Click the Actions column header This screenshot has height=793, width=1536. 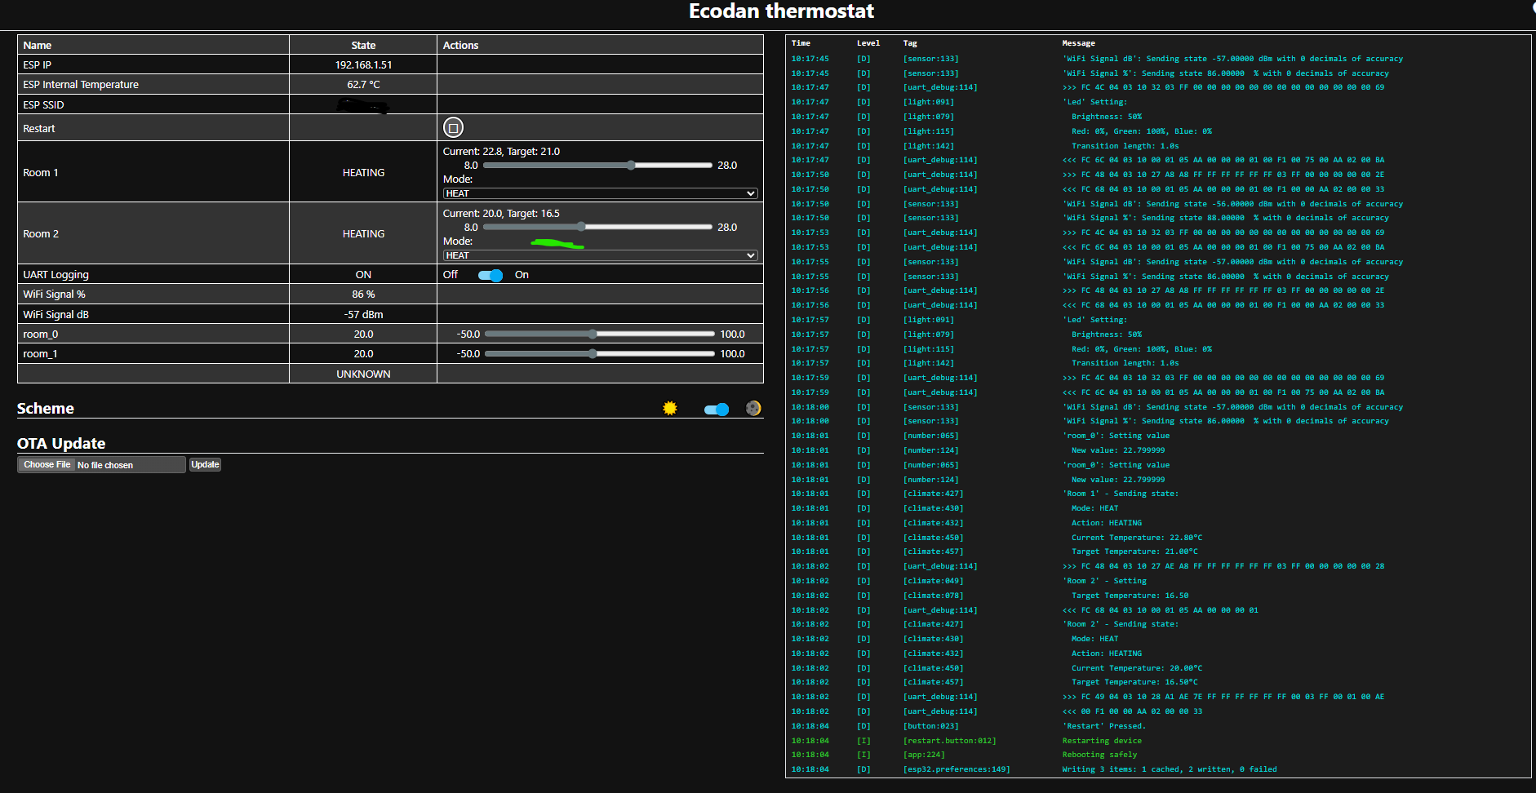(460, 46)
